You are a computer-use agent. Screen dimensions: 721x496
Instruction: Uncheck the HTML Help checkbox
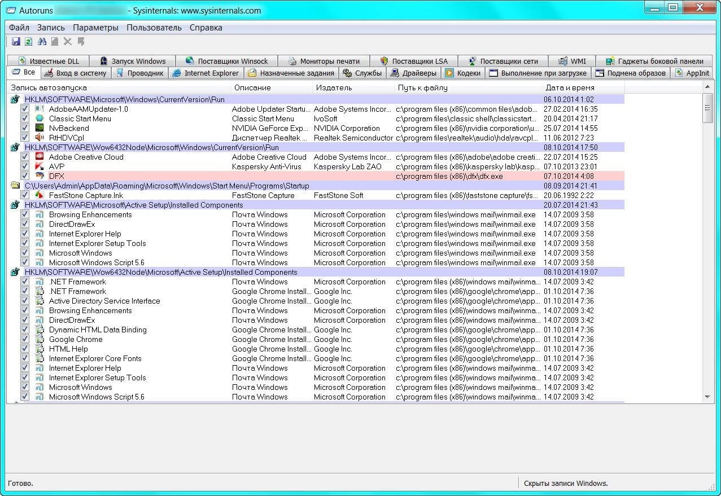pyautogui.click(x=25, y=349)
